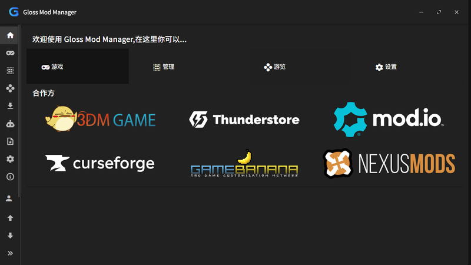Open the downloads page from the sidebar
The width and height of the screenshot is (471, 265).
[10, 106]
